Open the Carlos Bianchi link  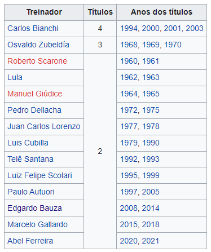pyautogui.click(x=33, y=28)
